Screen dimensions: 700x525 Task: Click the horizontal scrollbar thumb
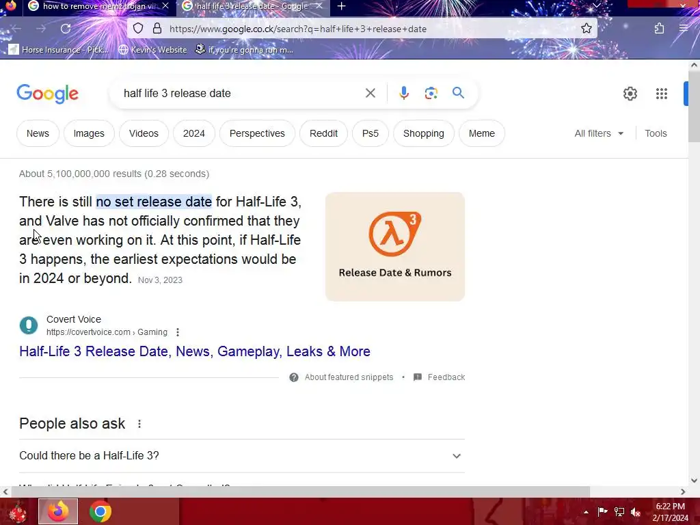pyautogui.click(x=300, y=492)
